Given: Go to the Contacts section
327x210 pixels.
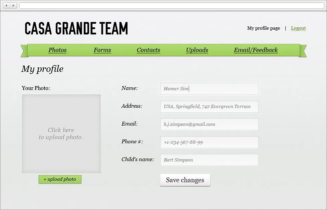Looking at the screenshot, I should (x=148, y=50).
